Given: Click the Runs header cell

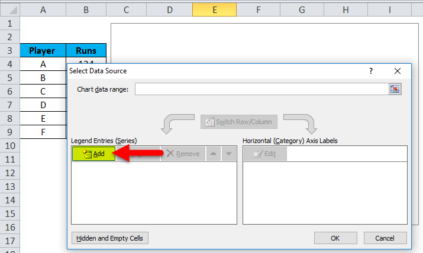Looking at the screenshot, I should point(86,50).
